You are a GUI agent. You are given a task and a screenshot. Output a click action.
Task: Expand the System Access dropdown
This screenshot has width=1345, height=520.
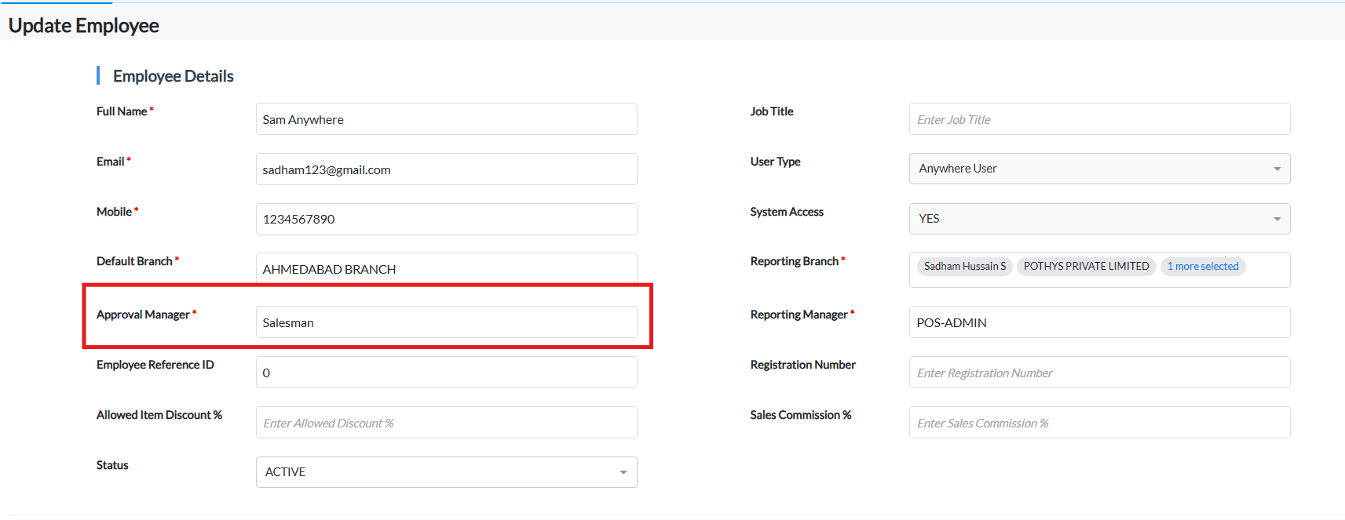point(1277,219)
